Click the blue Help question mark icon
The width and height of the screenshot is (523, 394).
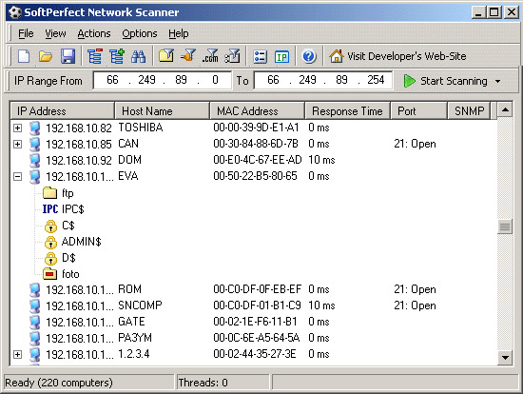click(x=308, y=56)
